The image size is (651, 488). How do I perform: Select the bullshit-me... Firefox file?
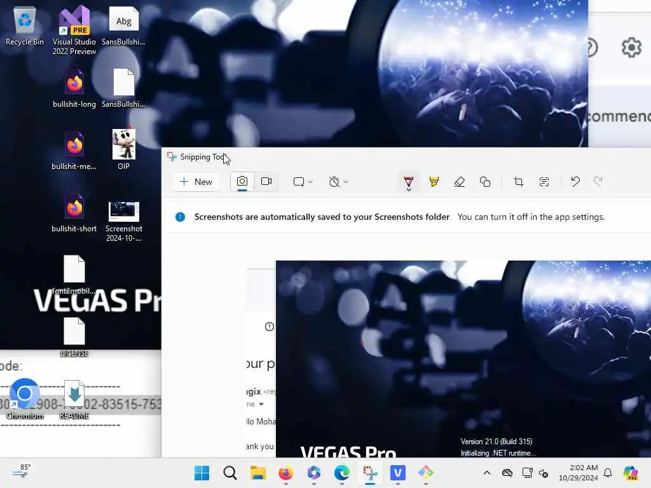(x=74, y=151)
